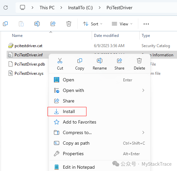177x171 pixels.
Task: Expand Open with submenu
Action: (x=100, y=90)
